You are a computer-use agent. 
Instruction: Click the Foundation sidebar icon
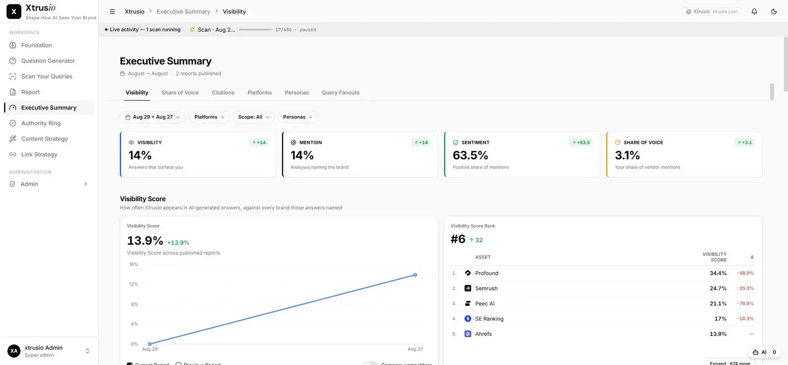(x=13, y=45)
